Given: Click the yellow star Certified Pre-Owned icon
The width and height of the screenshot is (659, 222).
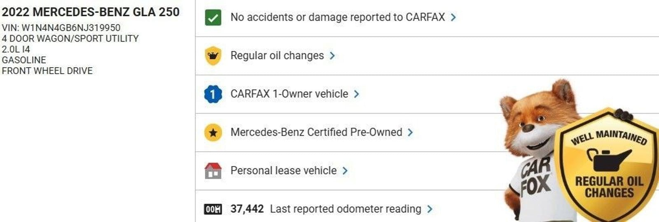Looking at the screenshot, I should click(x=213, y=133).
